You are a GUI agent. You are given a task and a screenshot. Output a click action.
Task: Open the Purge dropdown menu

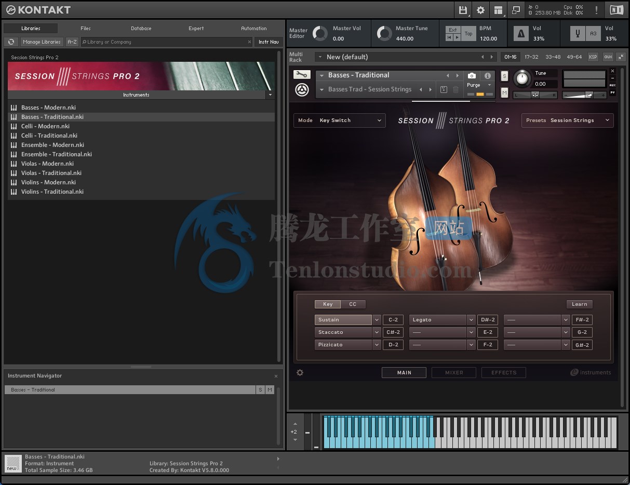tap(478, 85)
